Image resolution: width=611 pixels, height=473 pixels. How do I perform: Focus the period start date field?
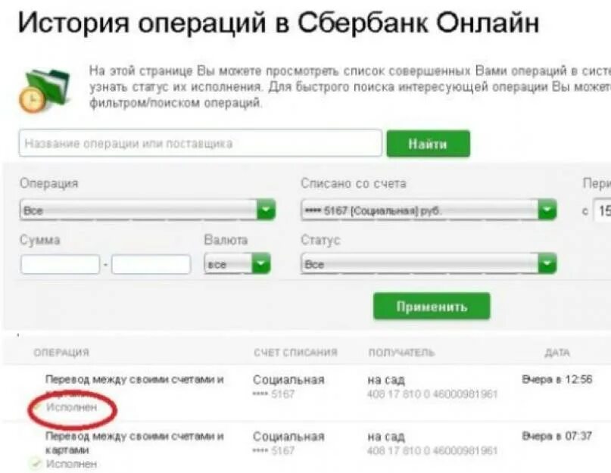click(602, 210)
